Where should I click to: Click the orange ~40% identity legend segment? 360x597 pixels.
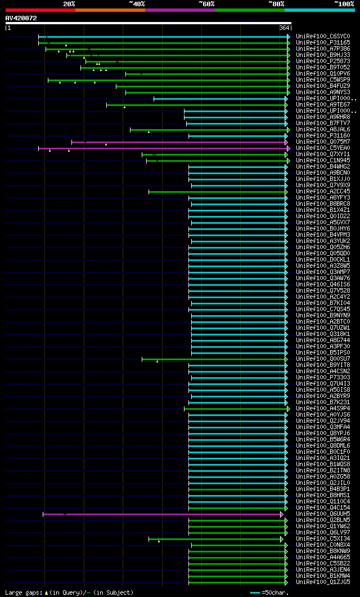coord(110,10)
